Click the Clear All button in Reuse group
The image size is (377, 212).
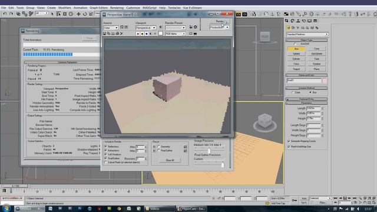[x=170, y=160]
